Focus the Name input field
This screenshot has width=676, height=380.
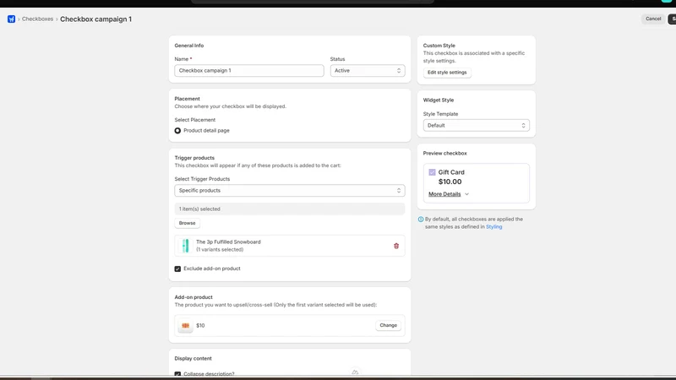(248, 71)
